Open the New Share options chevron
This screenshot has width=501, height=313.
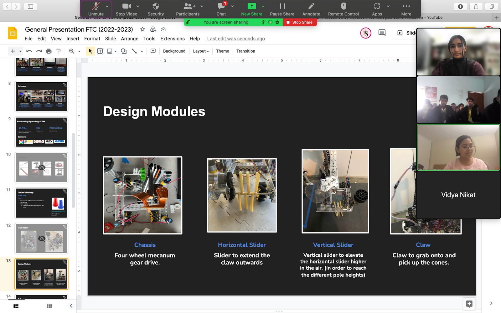click(262, 6)
